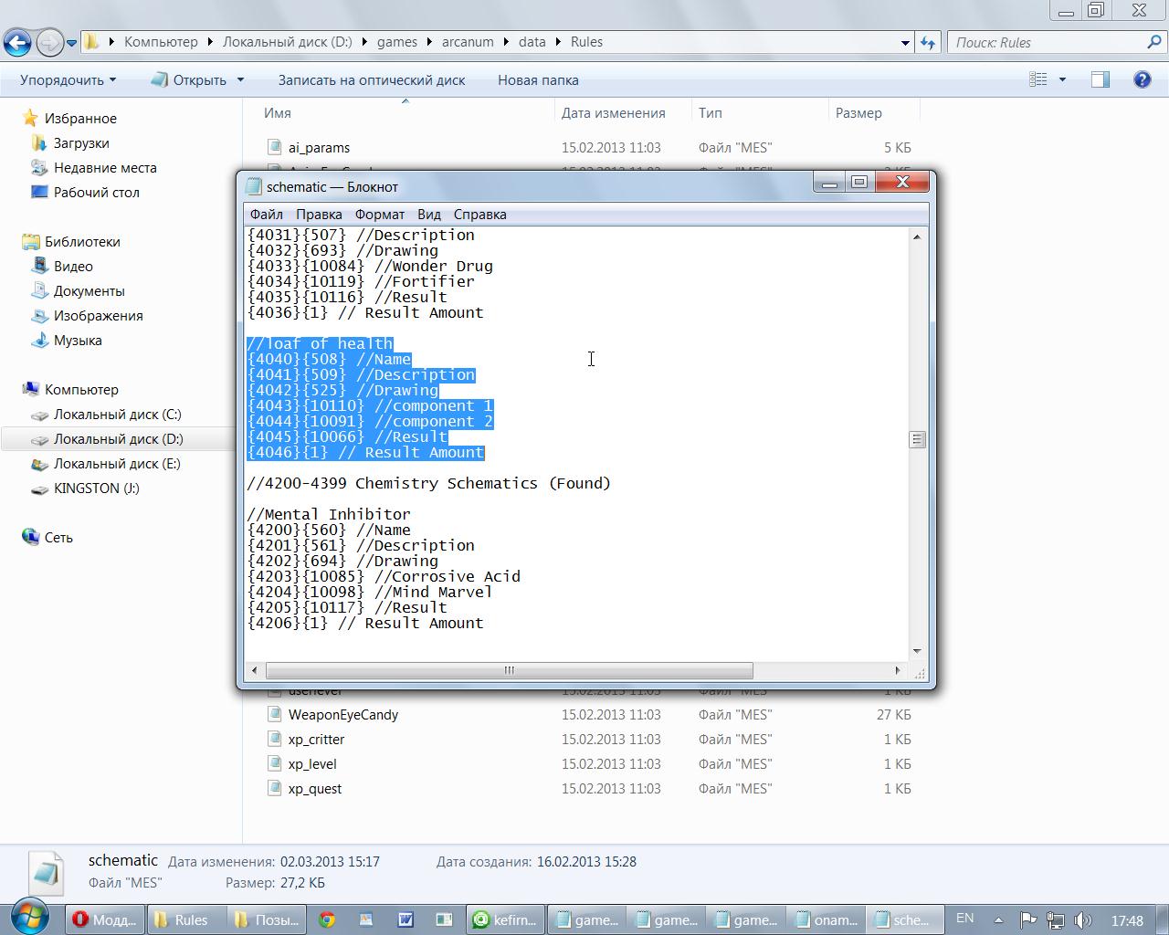The height and width of the screenshot is (935, 1169).
Task: Expand the view options dropdown arrow
Action: tap(1062, 80)
